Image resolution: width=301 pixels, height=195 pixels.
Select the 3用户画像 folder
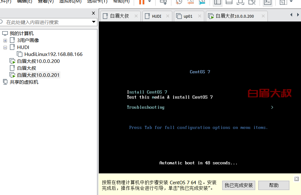pos(28,40)
